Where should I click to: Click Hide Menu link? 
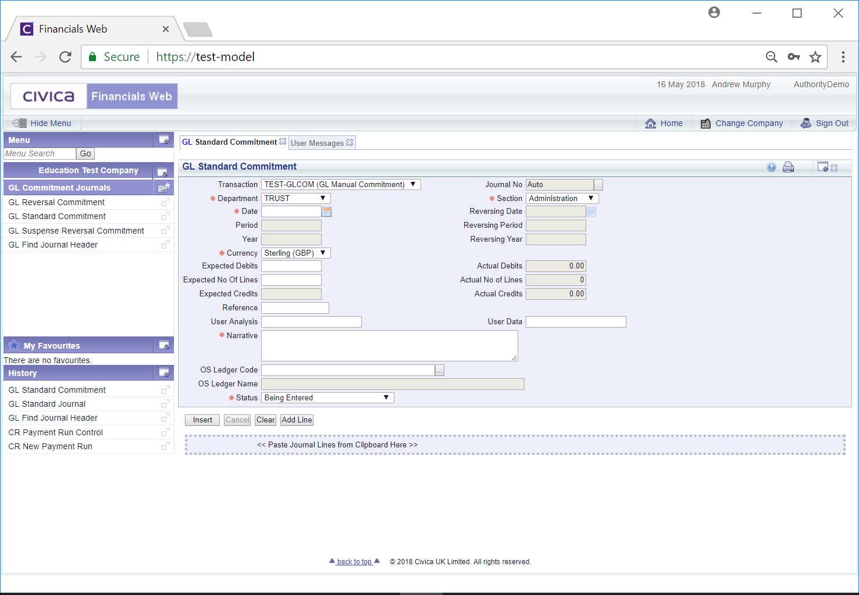click(x=51, y=123)
